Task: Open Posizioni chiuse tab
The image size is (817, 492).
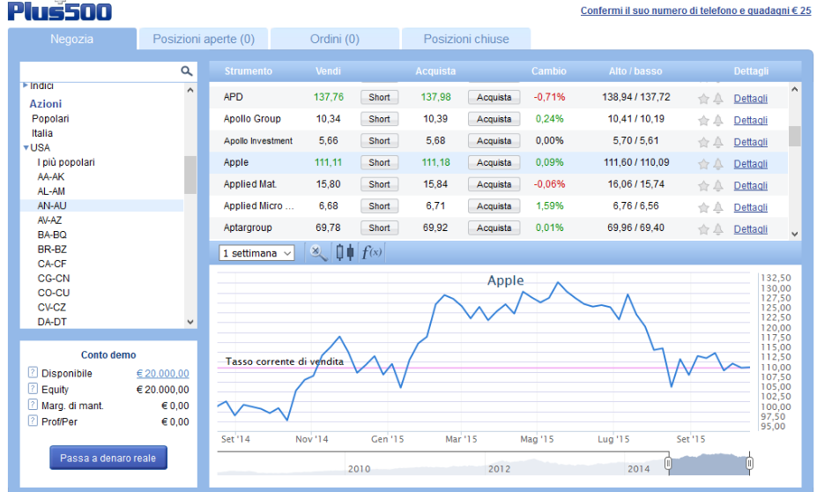Action: (466, 39)
